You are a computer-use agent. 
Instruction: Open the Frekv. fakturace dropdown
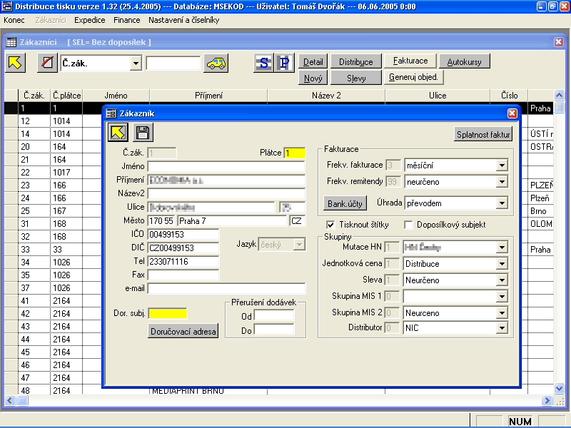502,165
